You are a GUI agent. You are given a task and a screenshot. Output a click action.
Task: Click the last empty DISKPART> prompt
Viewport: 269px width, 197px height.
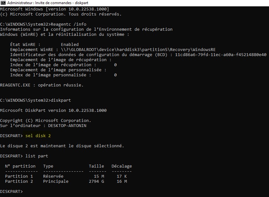click(x=11, y=192)
